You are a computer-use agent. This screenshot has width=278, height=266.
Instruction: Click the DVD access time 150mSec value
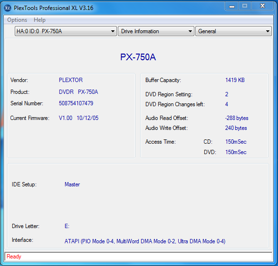[x=236, y=152]
